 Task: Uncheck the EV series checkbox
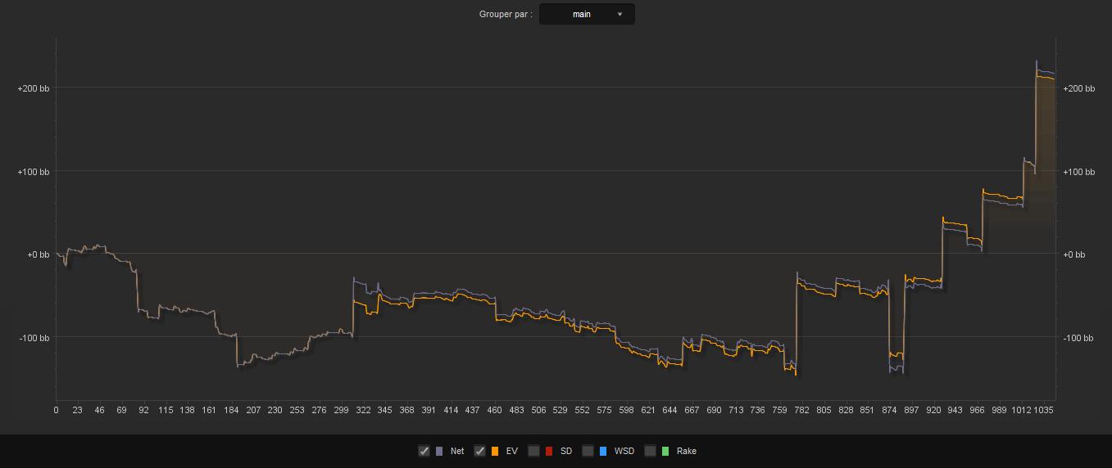(x=479, y=451)
